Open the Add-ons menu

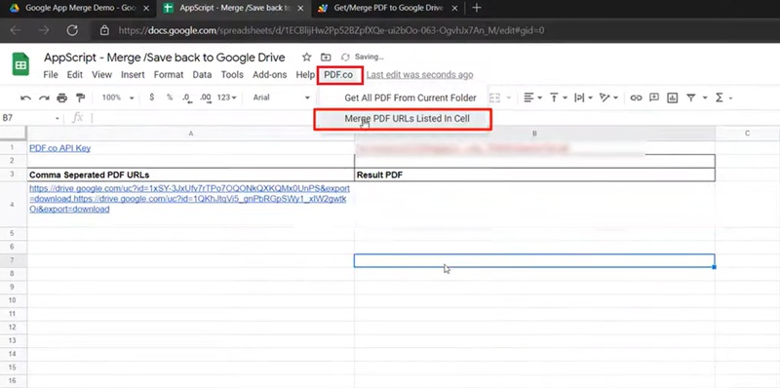point(270,75)
